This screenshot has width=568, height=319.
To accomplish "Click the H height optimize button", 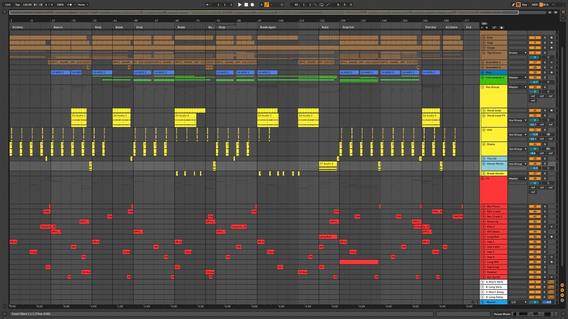I will tap(551, 12).
